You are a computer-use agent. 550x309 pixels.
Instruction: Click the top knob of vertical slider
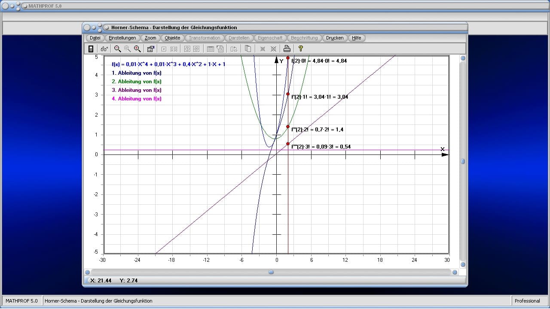click(463, 58)
